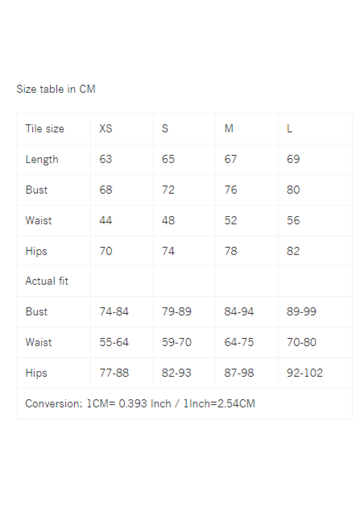Click Bust value 72 for S

click(x=168, y=190)
